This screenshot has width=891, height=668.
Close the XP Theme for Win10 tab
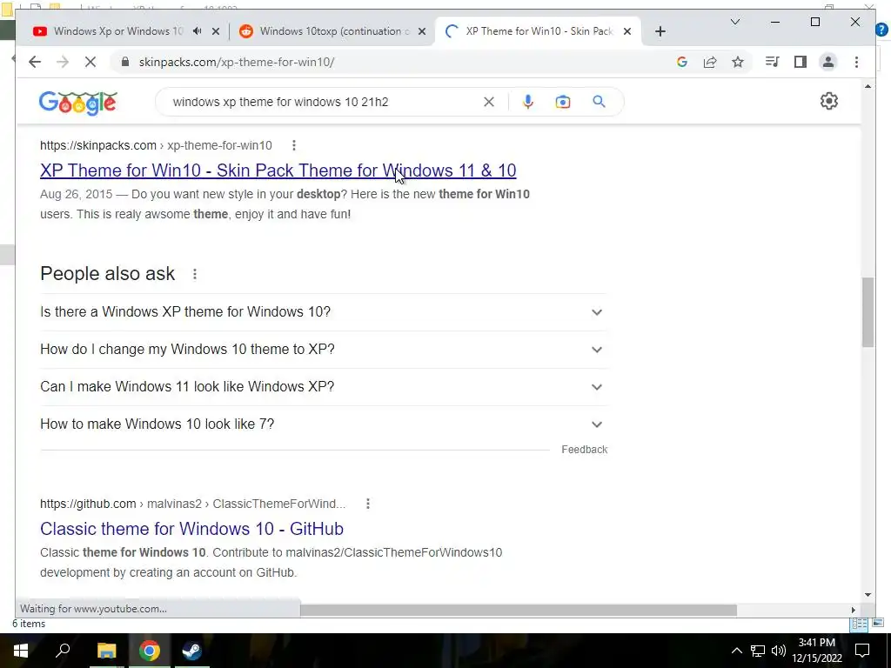click(x=627, y=32)
